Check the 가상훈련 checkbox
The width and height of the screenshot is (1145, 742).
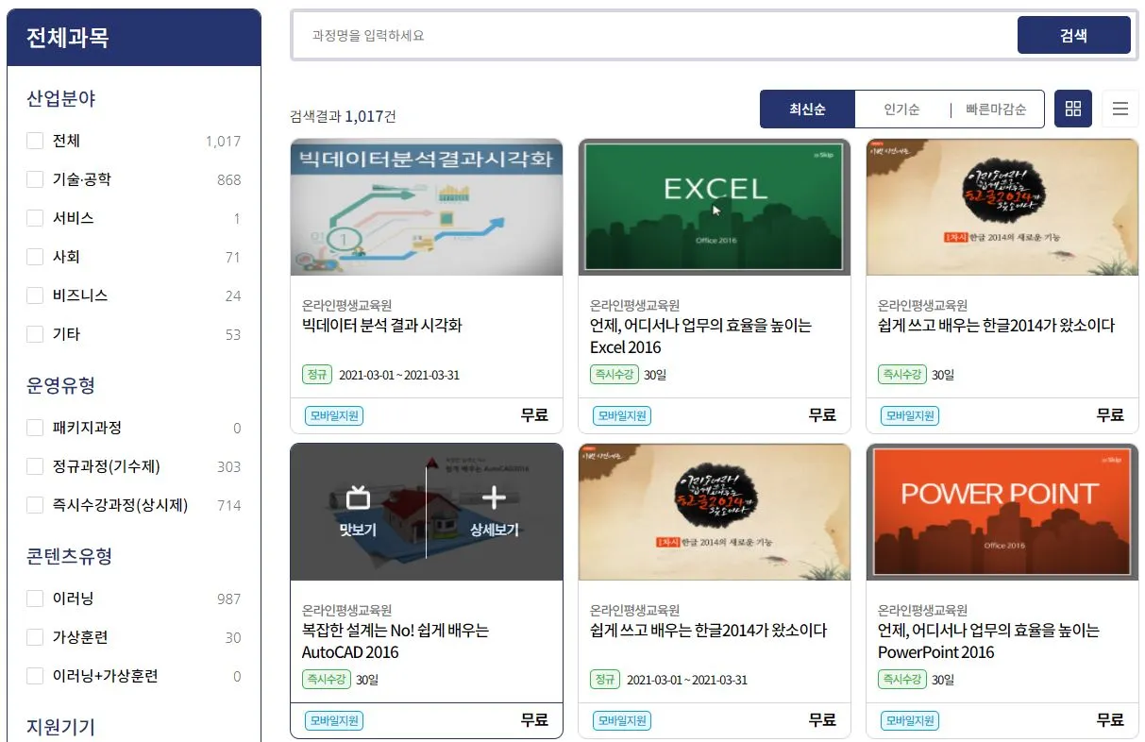coord(35,637)
